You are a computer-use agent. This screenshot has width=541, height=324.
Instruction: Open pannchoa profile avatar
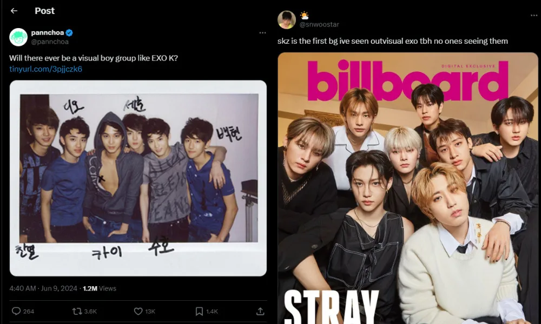[x=18, y=37]
